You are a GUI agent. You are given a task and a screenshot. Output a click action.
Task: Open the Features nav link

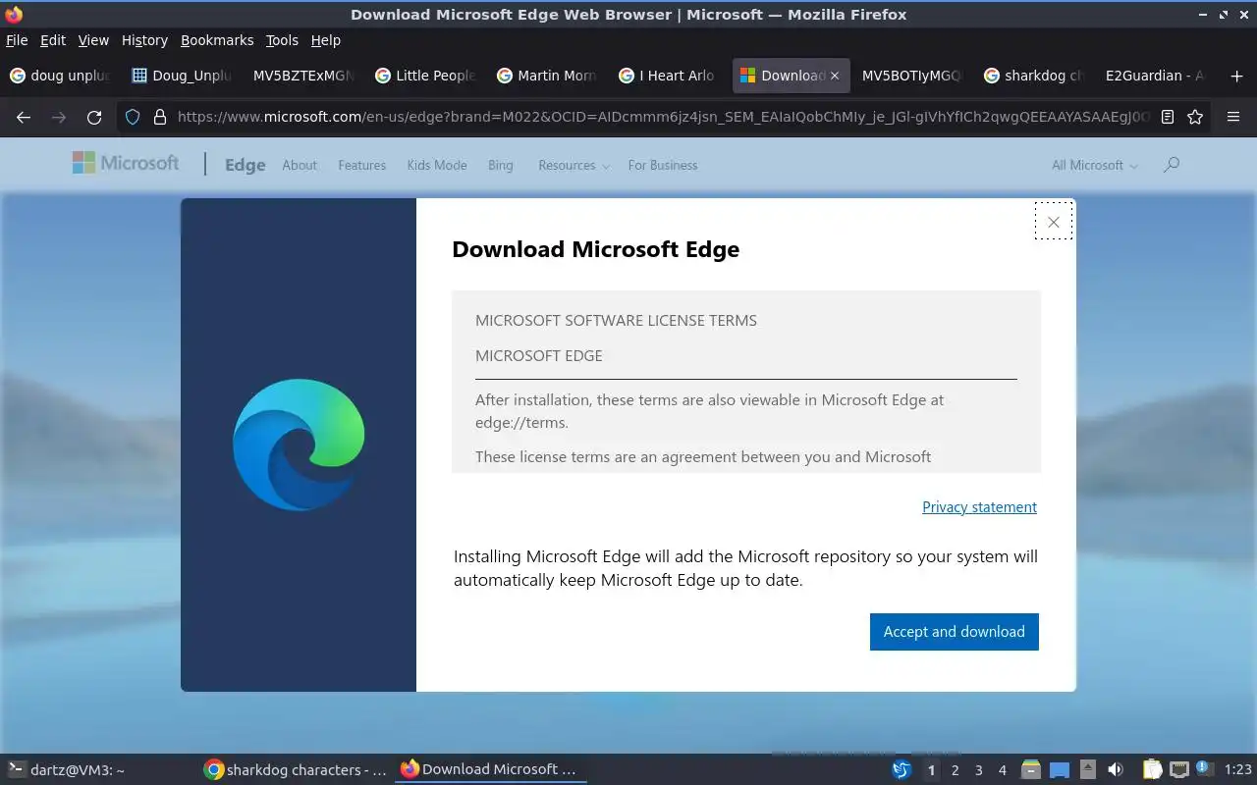point(361,165)
